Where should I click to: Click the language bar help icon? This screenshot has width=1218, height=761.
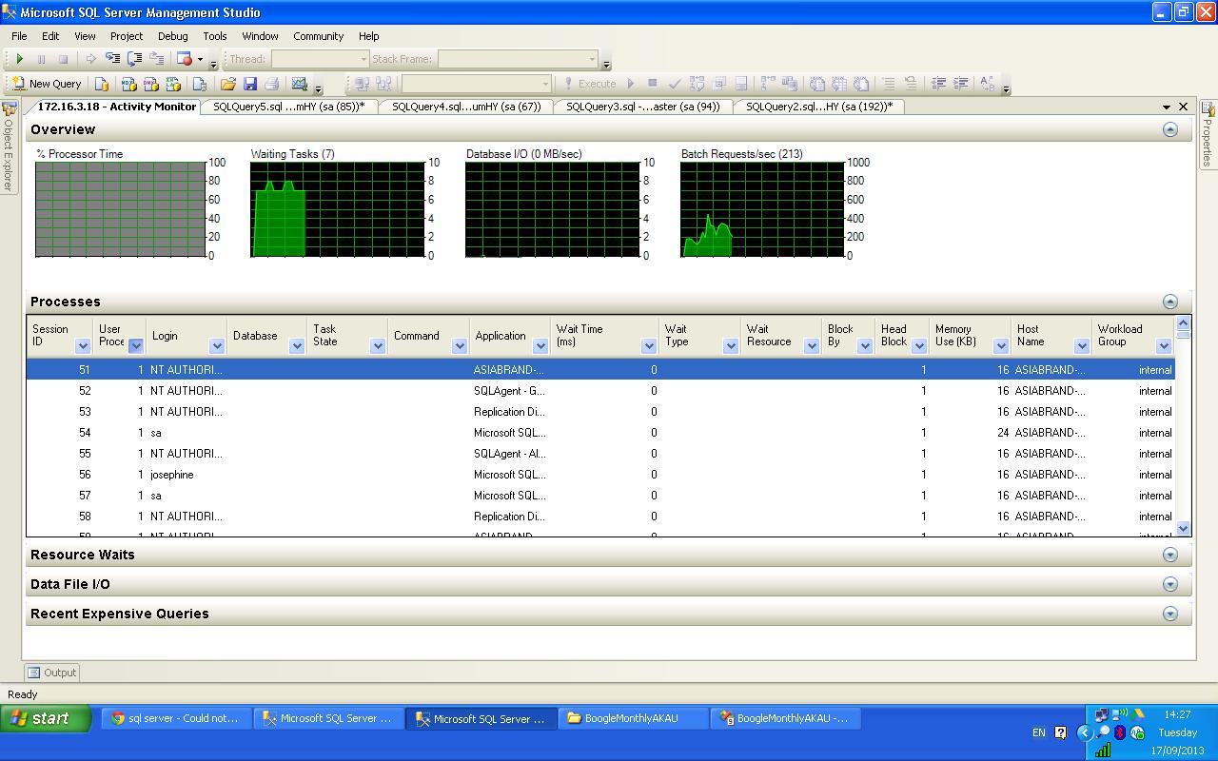tap(1061, 732)
